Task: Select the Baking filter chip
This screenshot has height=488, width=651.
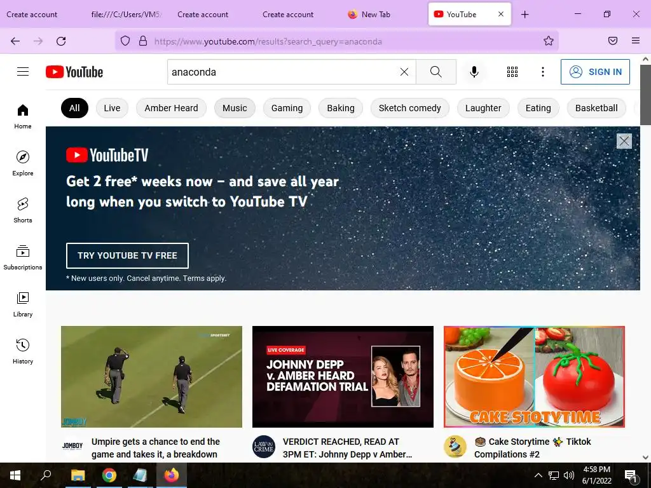Action: pos(341,108)
